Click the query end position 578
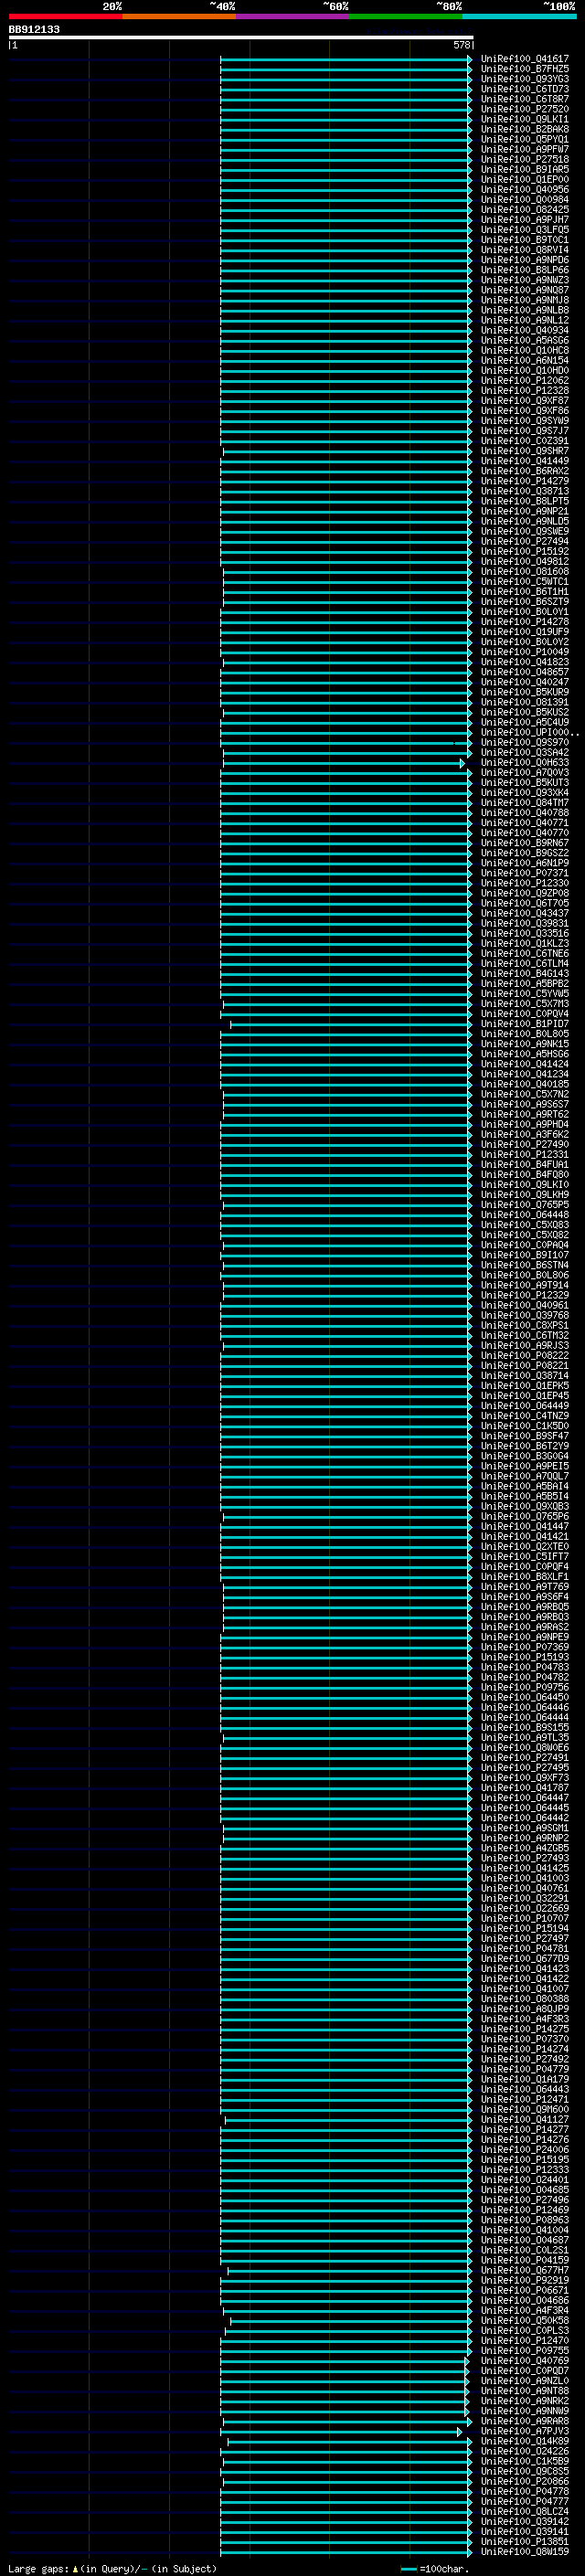This screenshot has height=2576, width=585. (461, 45)
